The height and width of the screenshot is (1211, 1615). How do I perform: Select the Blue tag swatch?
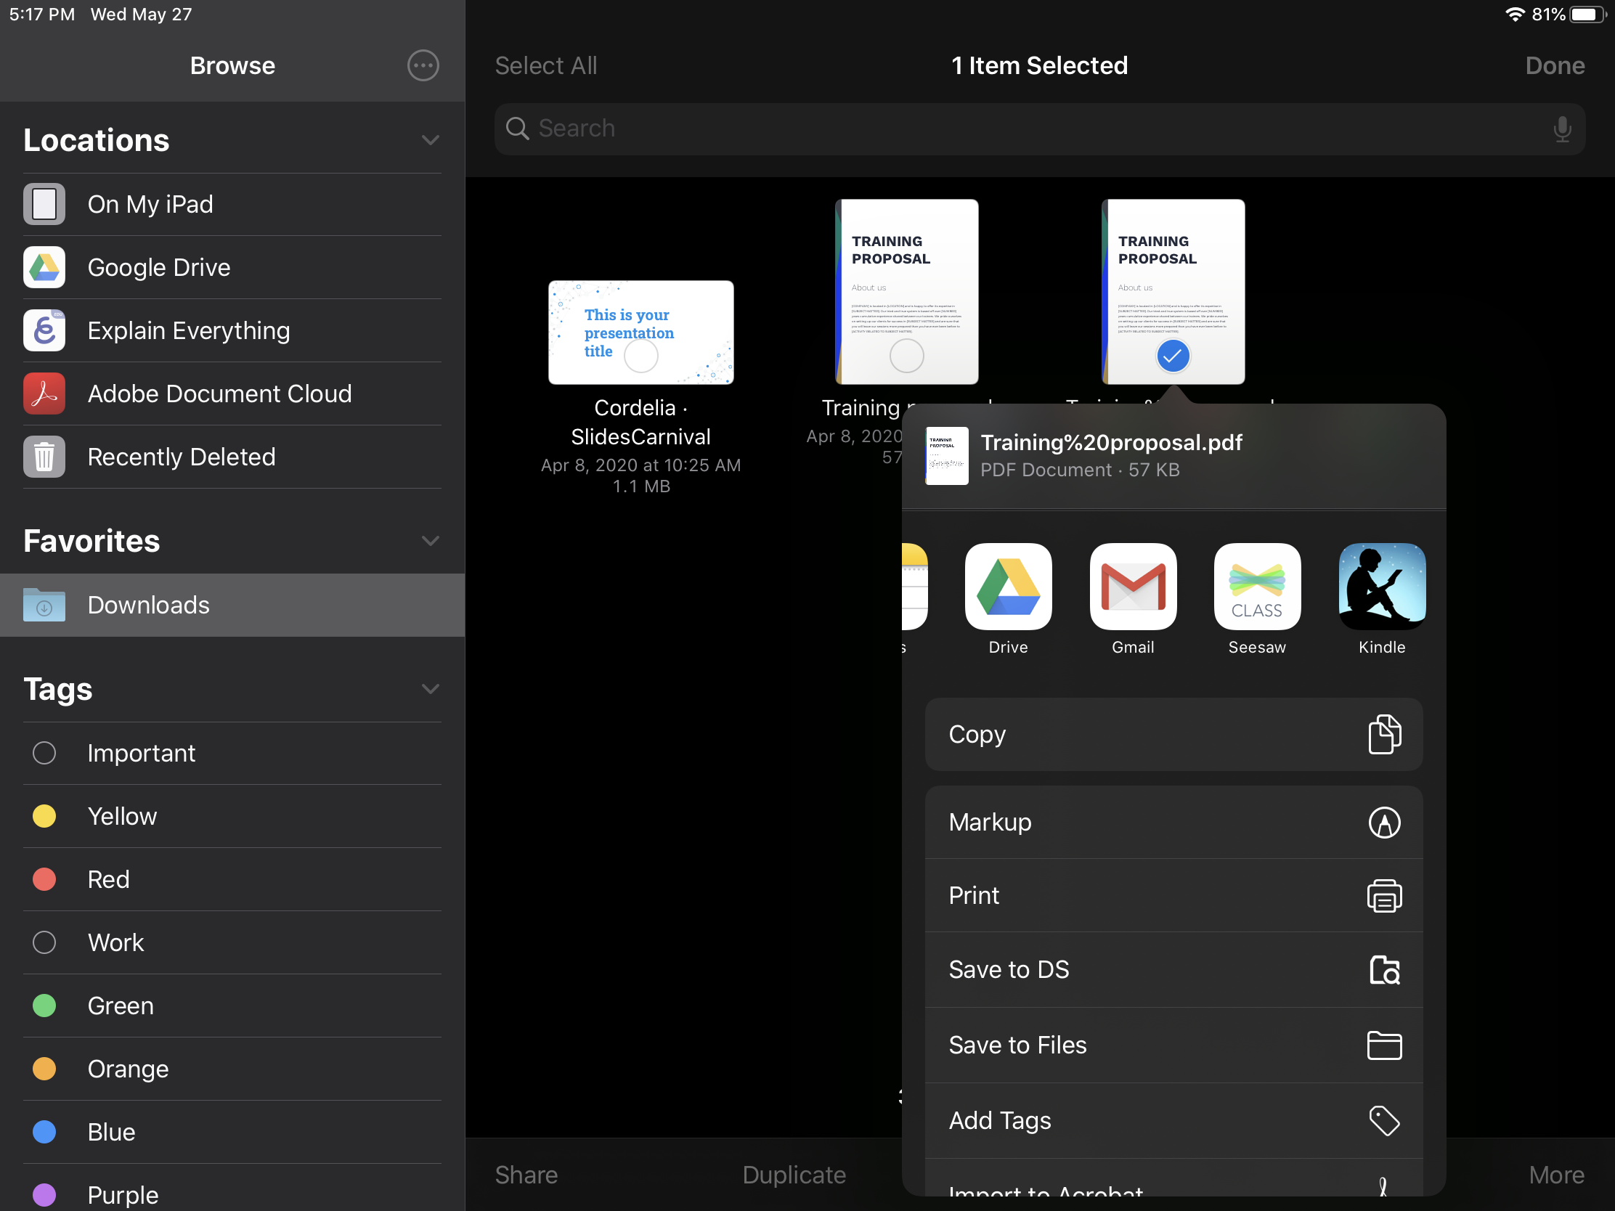(44, 1132)
